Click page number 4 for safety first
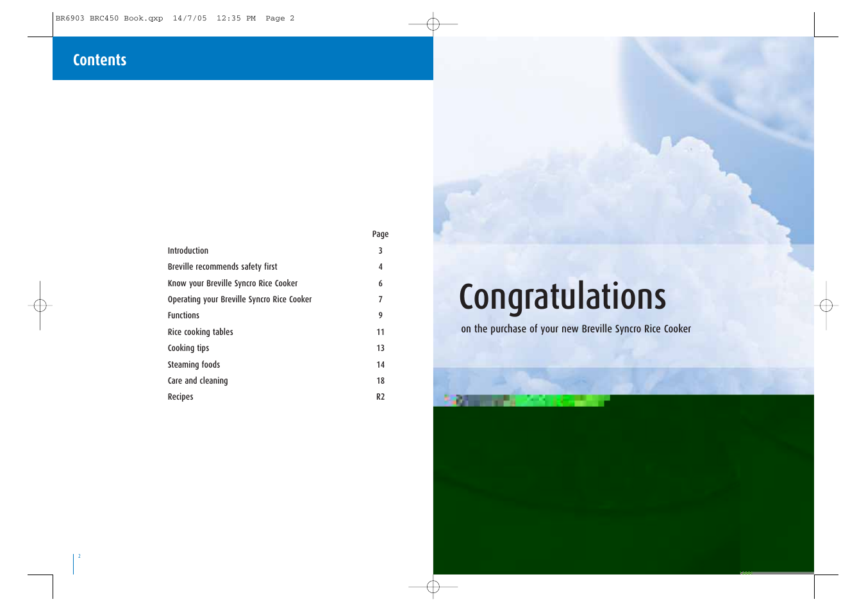The width and height of the screenshot is (866, 611). (380, 266)
